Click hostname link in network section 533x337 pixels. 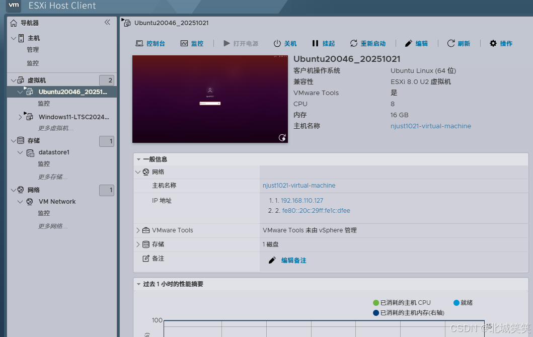[299, 186]
